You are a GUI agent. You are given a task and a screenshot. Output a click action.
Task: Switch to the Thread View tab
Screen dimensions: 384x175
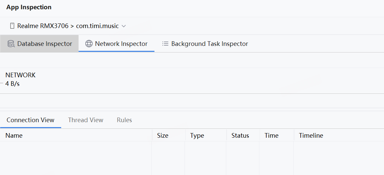[86, 120]
